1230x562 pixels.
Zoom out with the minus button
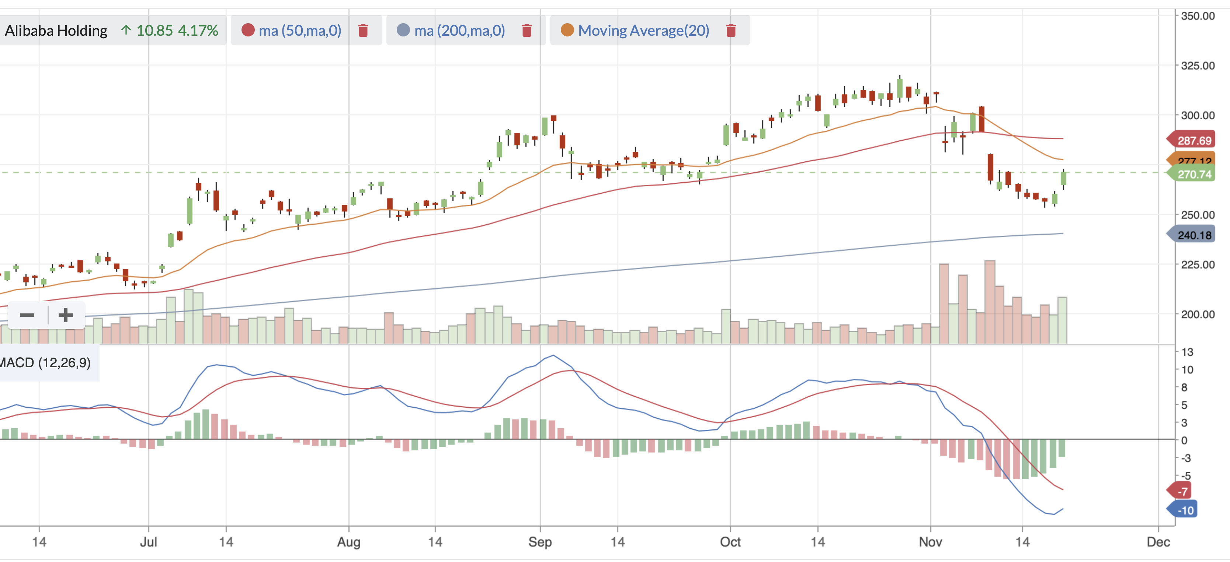[x=27, y=315]
